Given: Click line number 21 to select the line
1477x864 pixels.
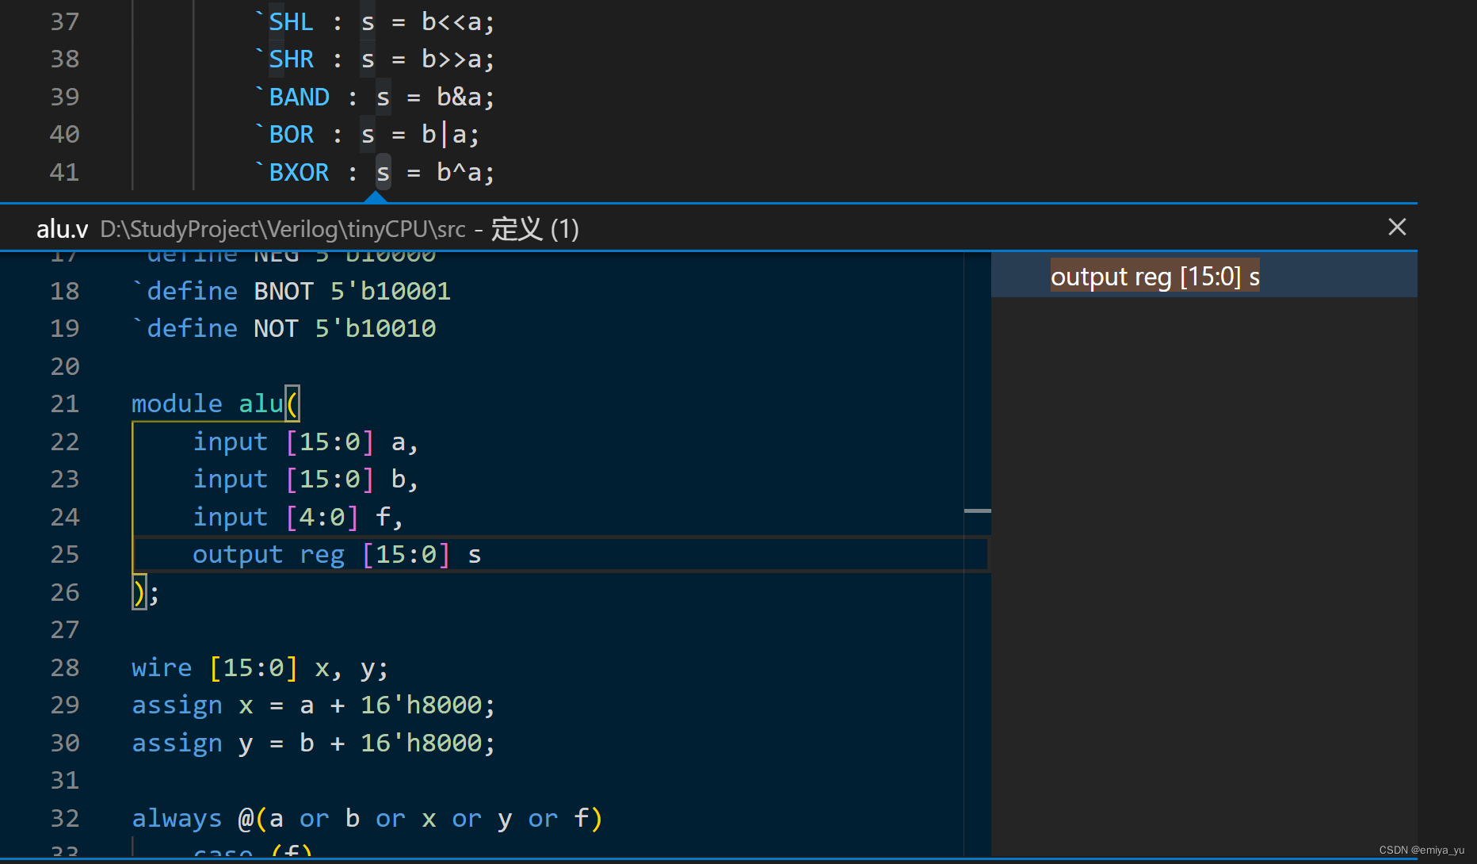Looking at the screenshot, I should [x=65, y=403].
